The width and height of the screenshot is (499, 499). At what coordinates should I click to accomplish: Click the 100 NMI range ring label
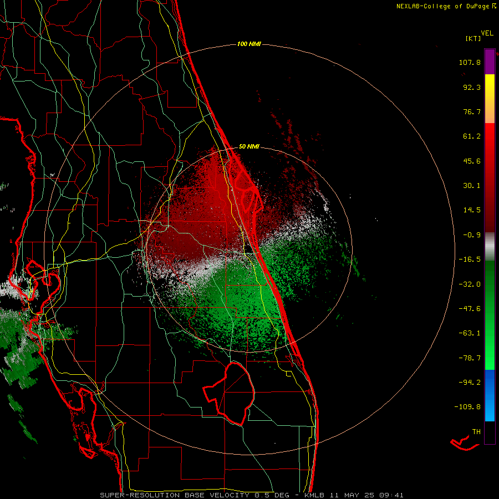tap(249, 44)
